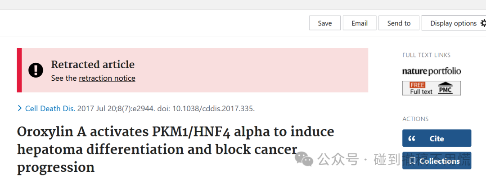Expand Display options
Screen dimensions: 486x179
454,23
